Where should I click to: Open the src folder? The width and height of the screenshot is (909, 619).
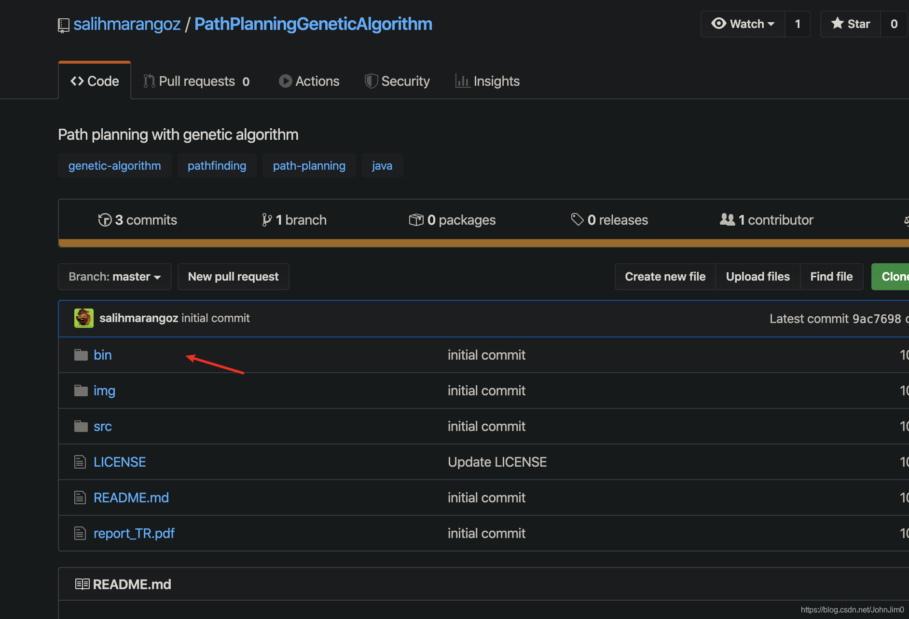[x=103, y=426]
